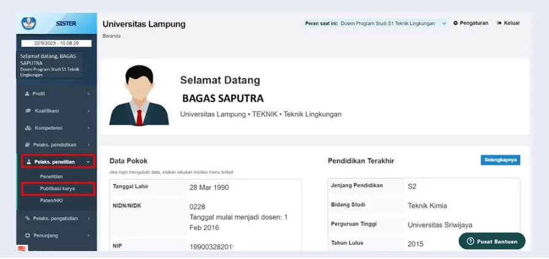Viewport: 549px width, 259px height.
Task: Click the red icon at sidebar bottom
Action: 22,248
